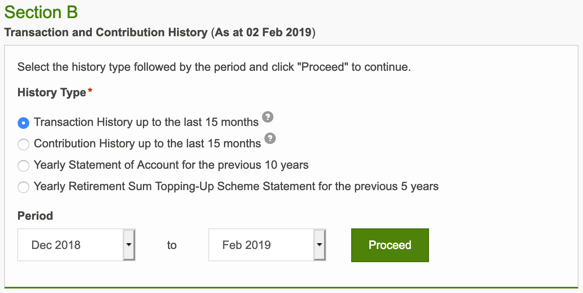Select Yearly Statement of Account radio button
This screenshot has height=293, width=583.
coord(23,165)
